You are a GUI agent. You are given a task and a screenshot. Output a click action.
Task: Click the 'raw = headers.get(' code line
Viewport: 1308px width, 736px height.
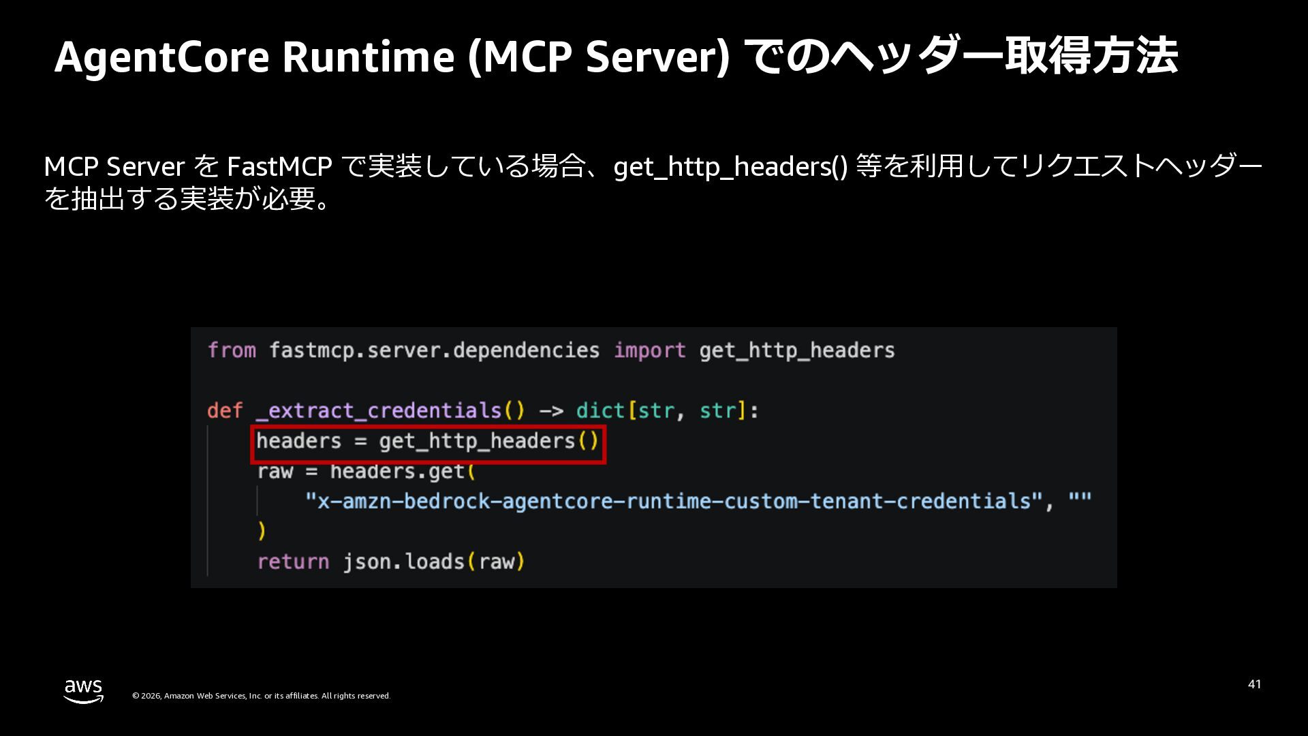366,472
